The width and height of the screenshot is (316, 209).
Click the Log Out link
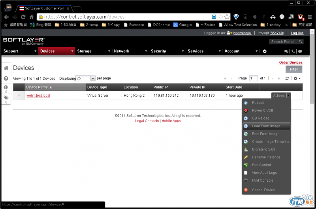tap(297, 33)
